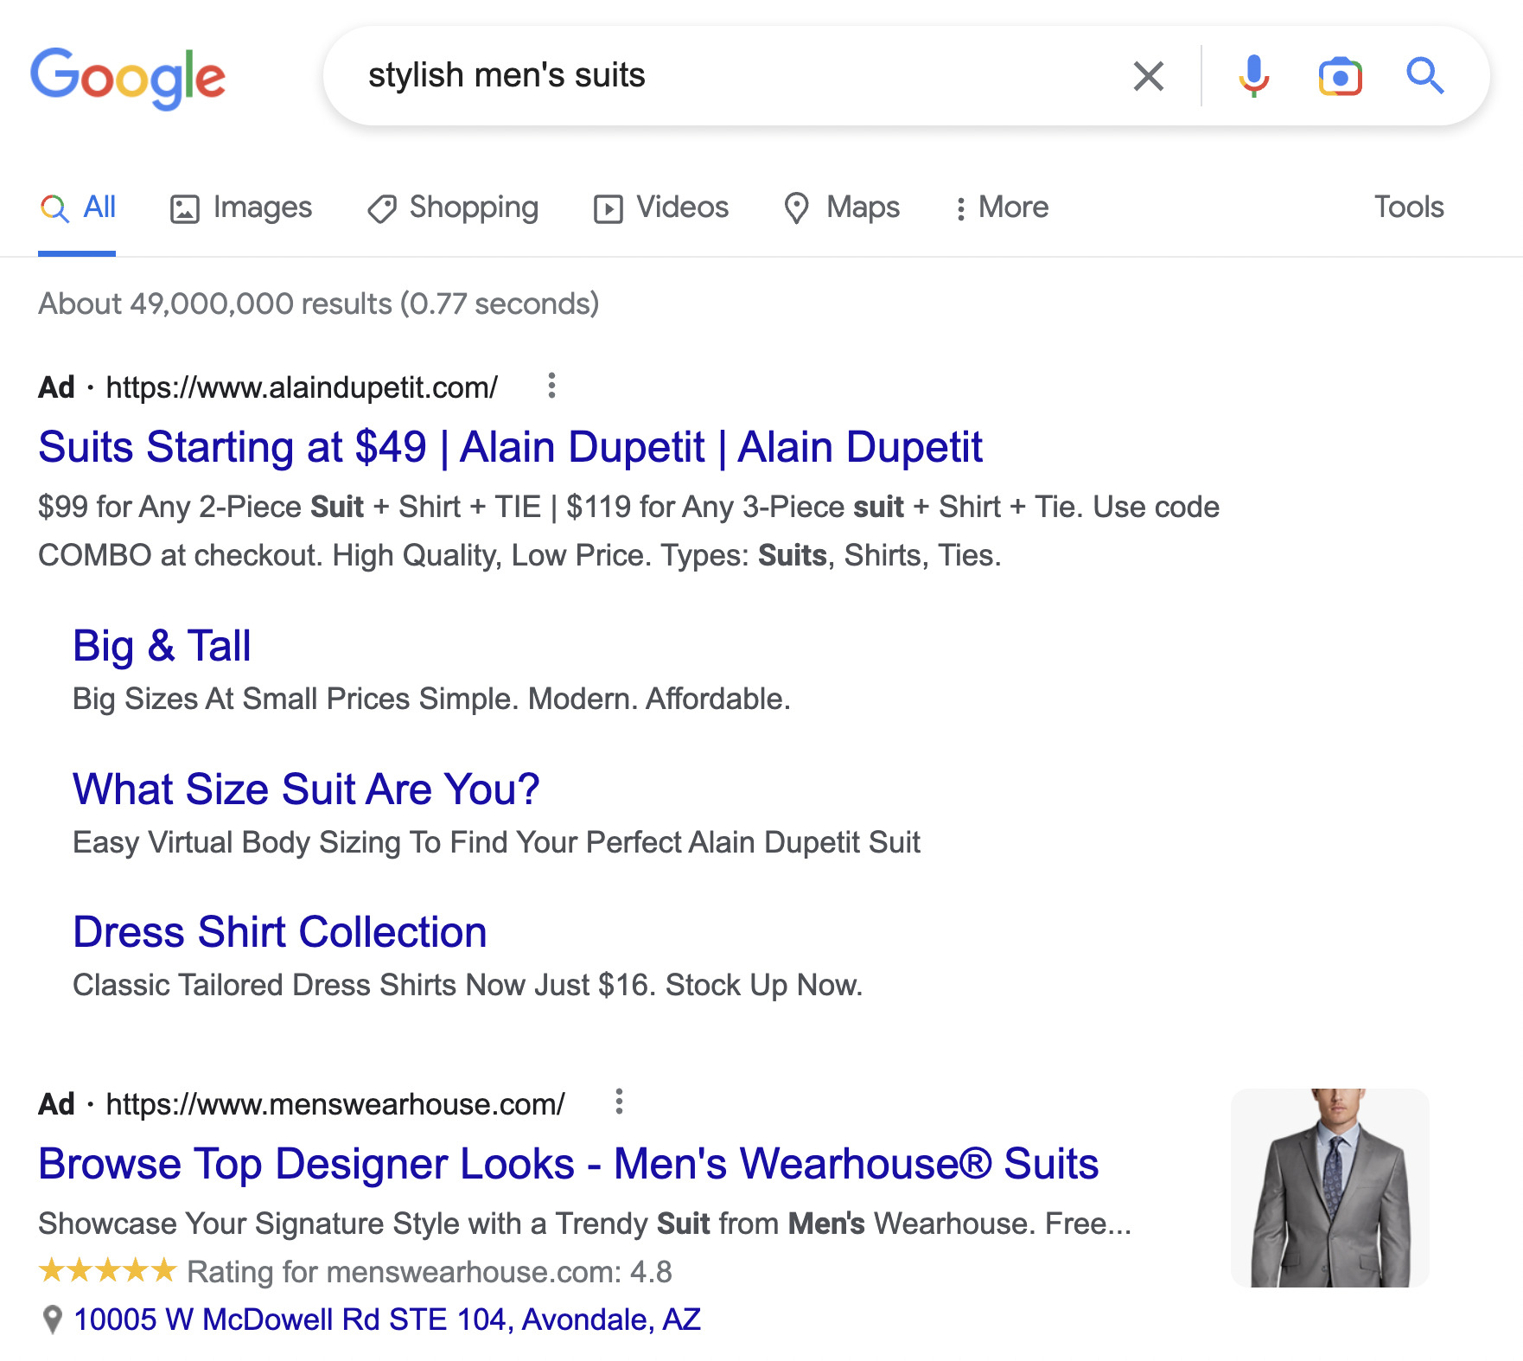Click Tools to show search filters
This screenshot has width=1523, height=1361.
point(1409,208)
